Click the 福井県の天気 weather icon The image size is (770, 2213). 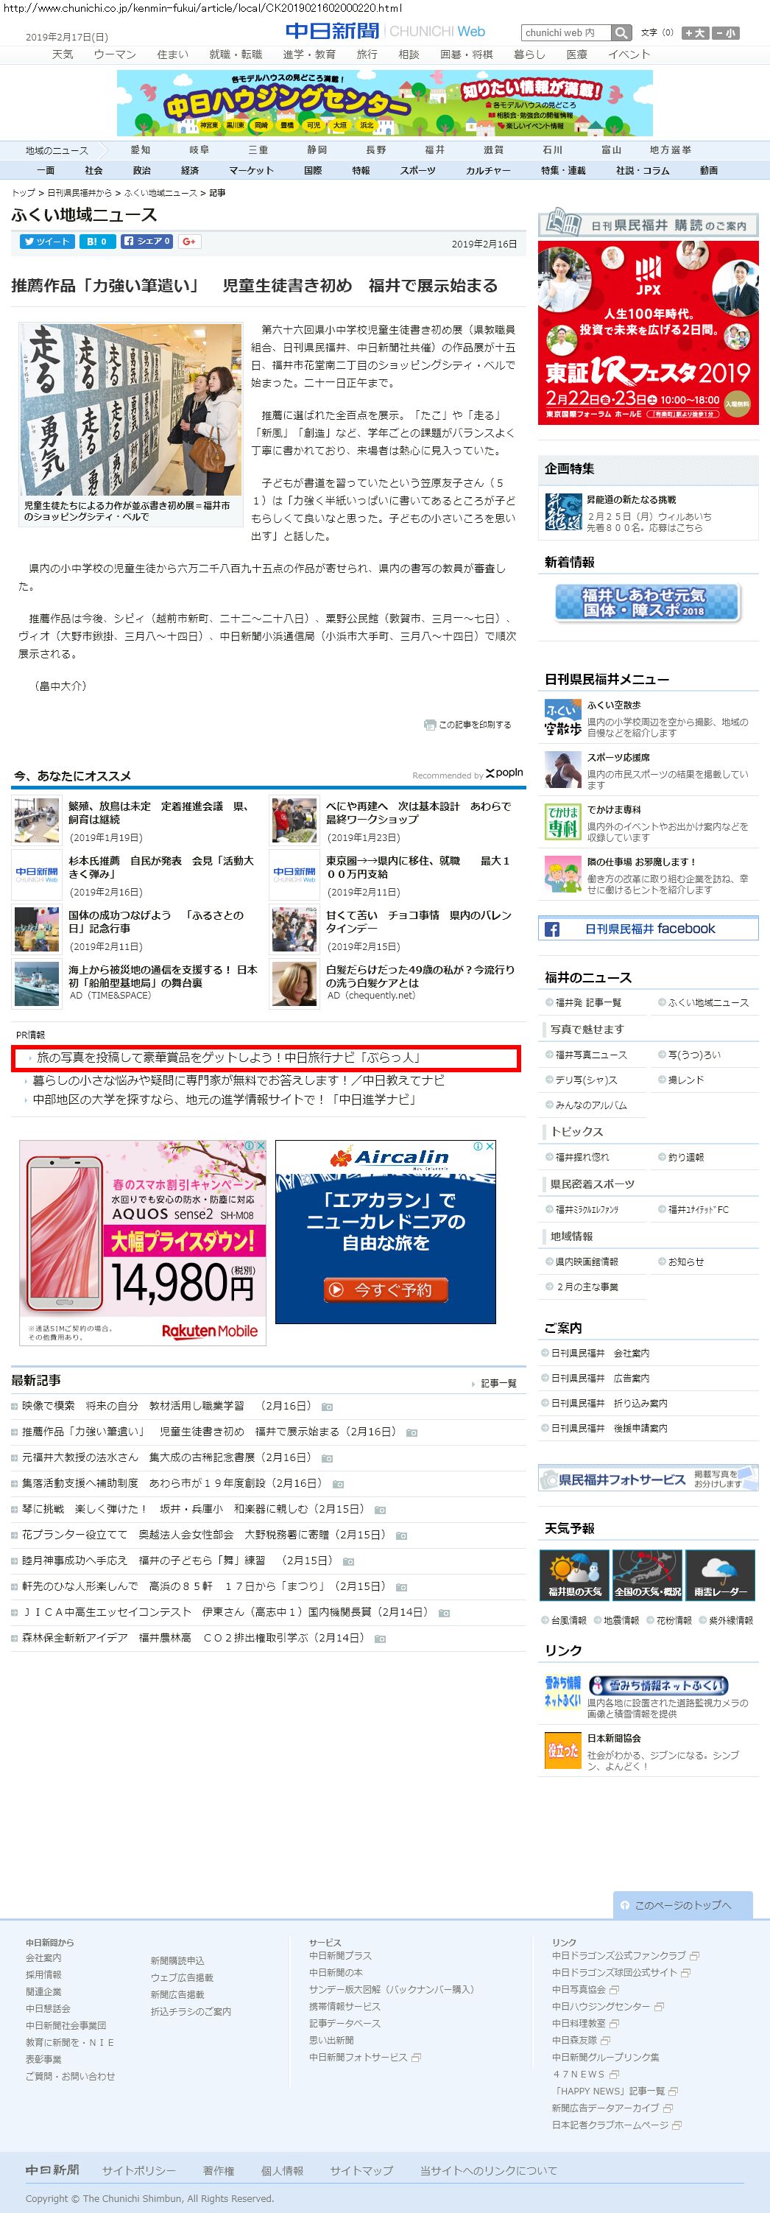pyautogui.click(x=574, y=1574)
